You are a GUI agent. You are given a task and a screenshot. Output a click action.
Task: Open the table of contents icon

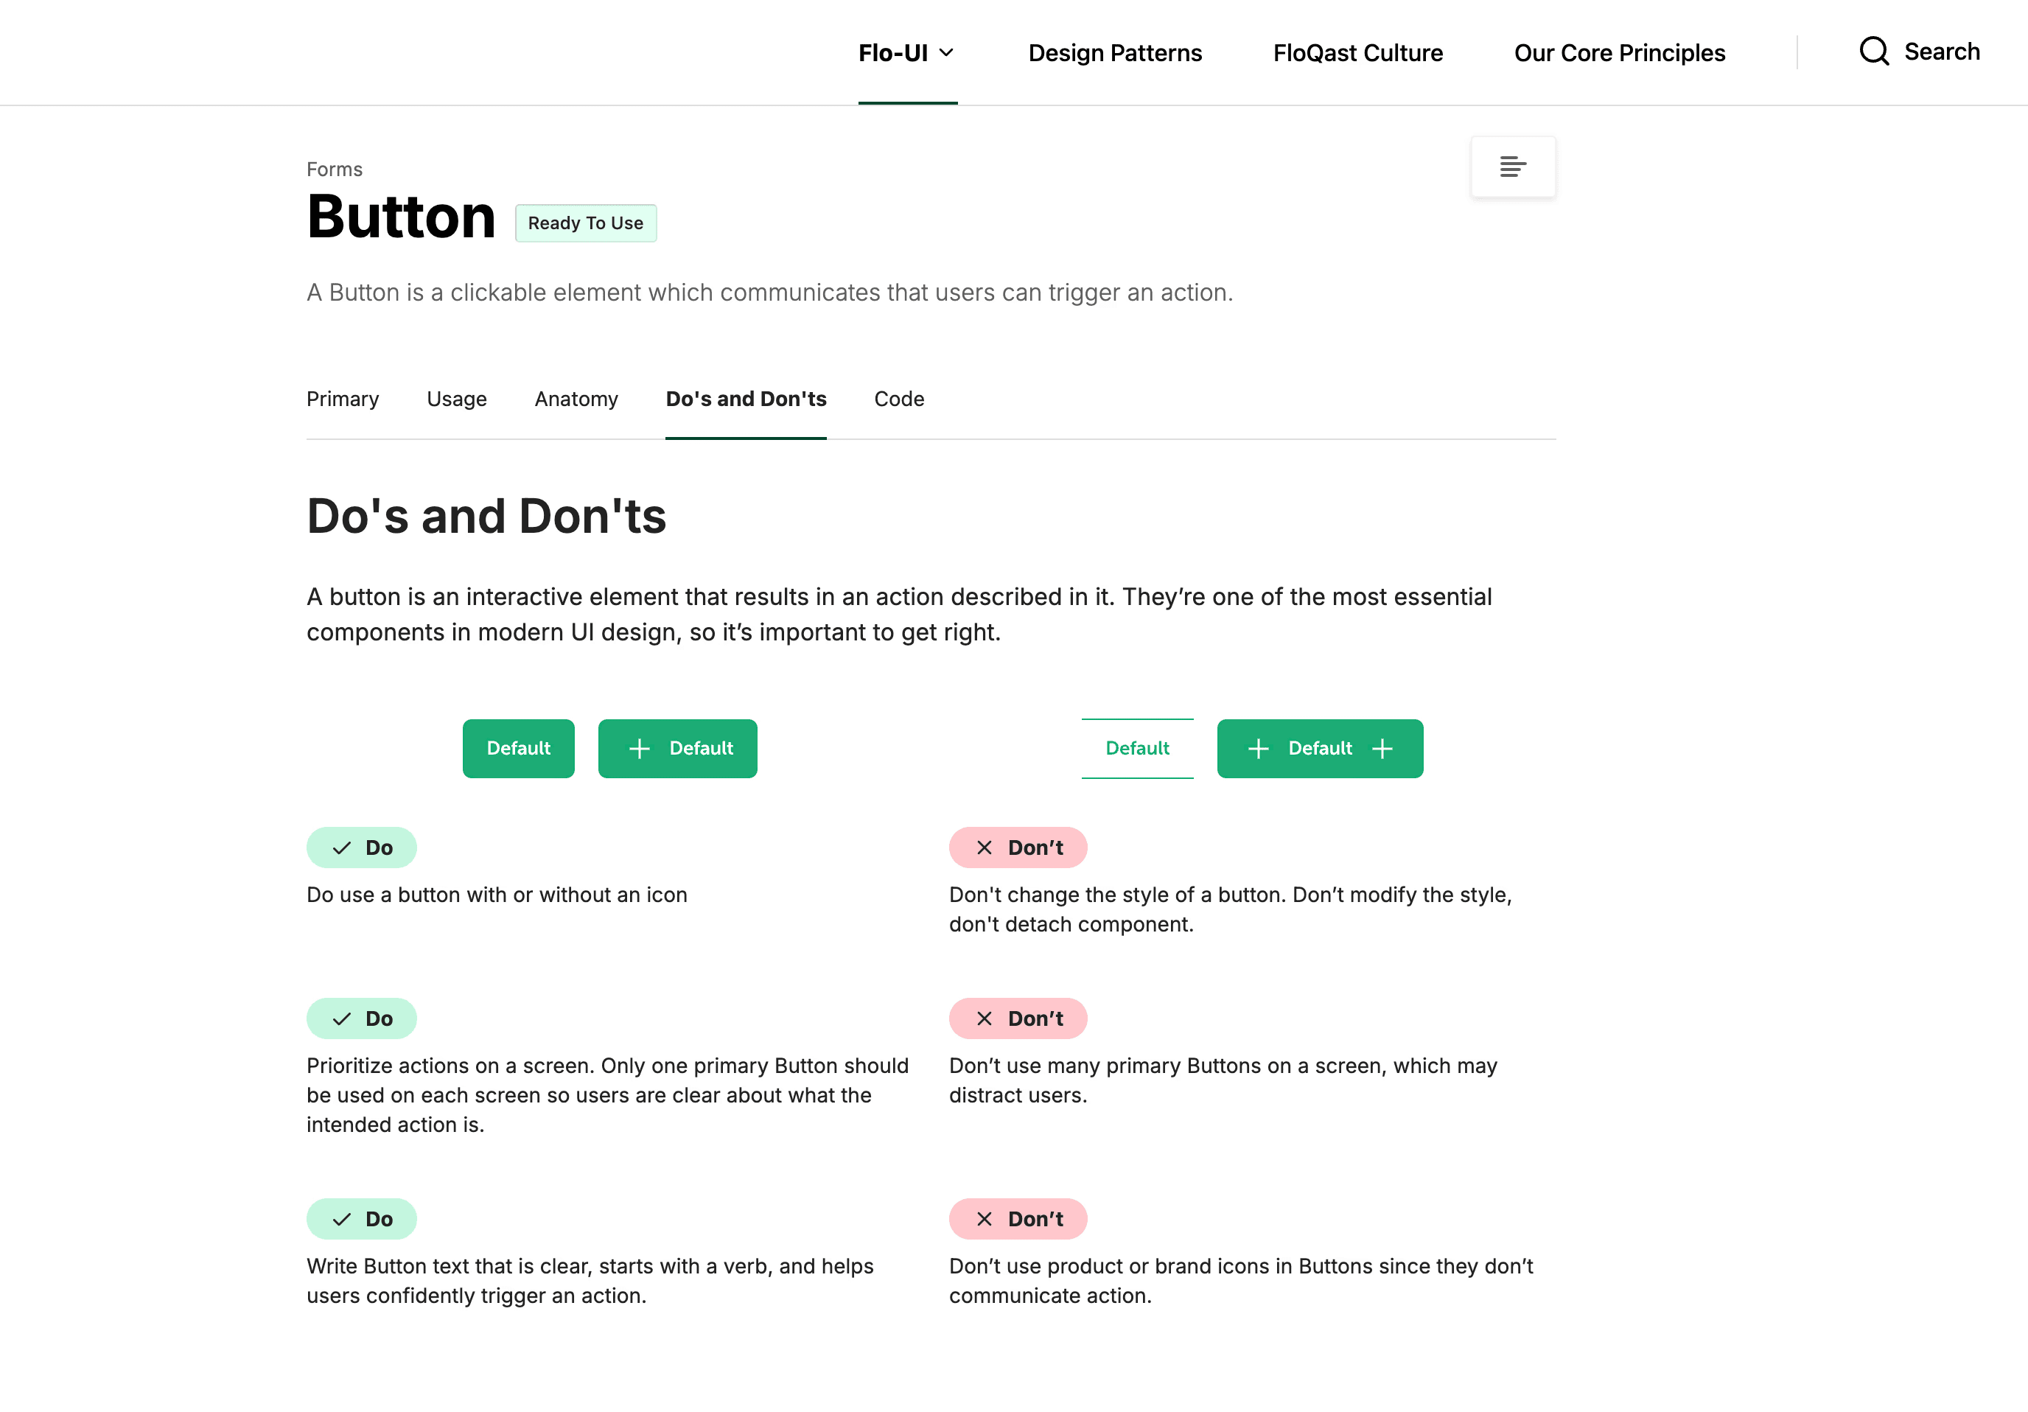(x=1512, y=167)
